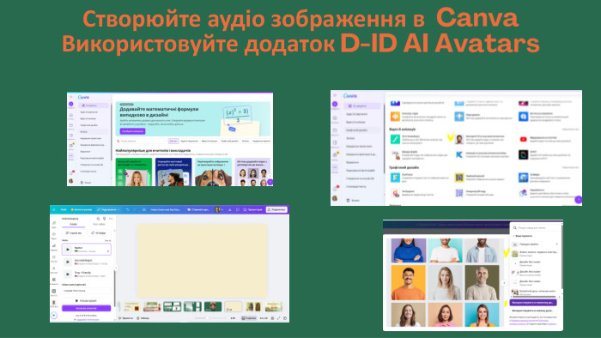Viewport: 601px width, 338px height.
Task: Open Notes in the editor bottom bar
Action: 126,318
